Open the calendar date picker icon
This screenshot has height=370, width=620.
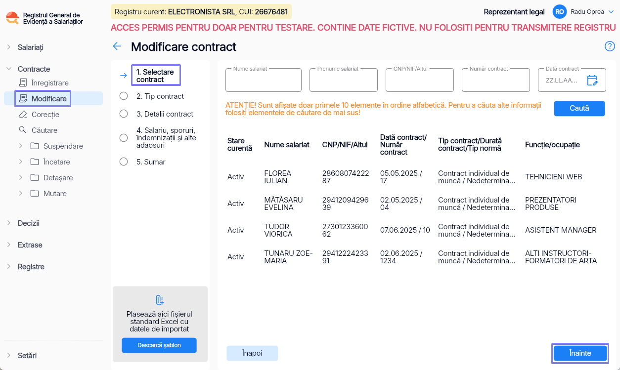[592, 80]
